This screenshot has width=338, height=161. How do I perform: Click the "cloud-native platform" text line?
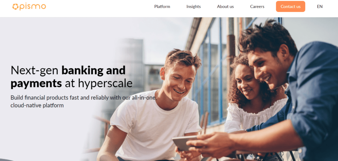click(x=37, y=105)
